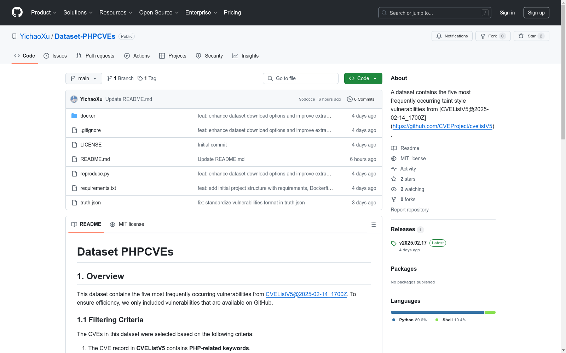Fork the Dataset-PHPCVEs repository
Image resolution: width=566 pixels, height=353 pixels.
click(493, 36)
